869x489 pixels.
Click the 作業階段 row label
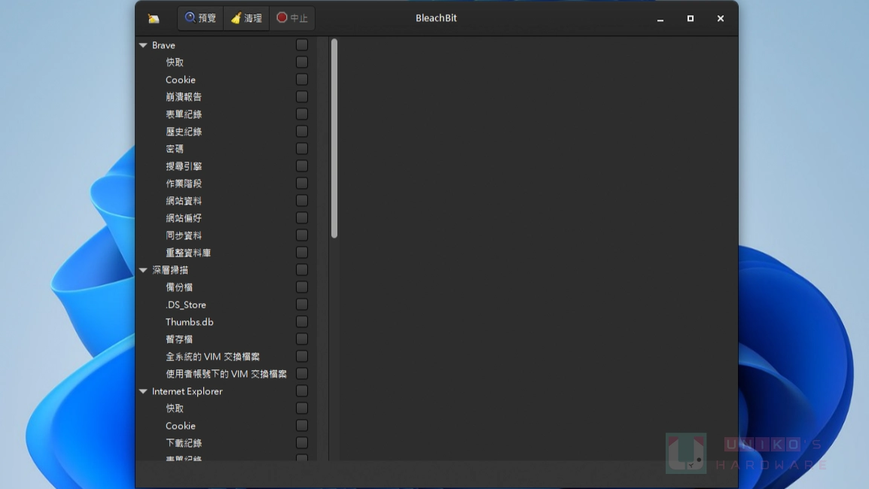point(184,184)
